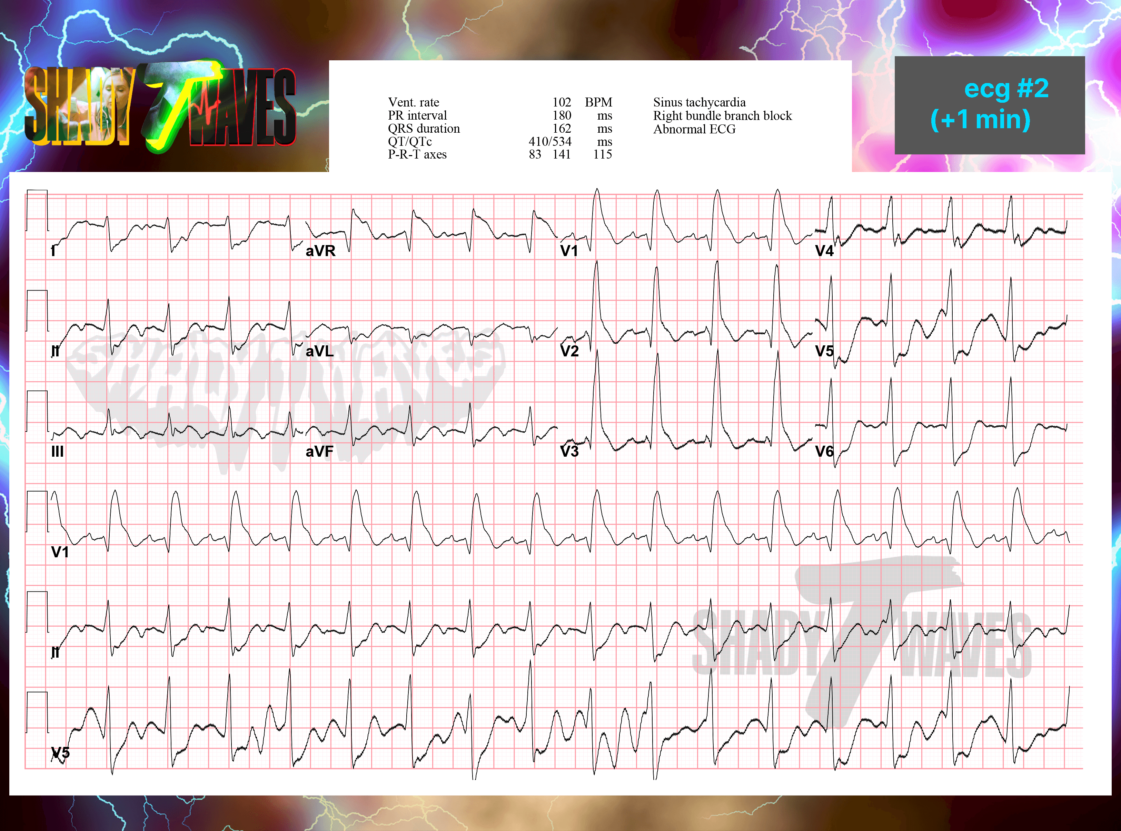Click the '102' ventricular rate value

coord(561,102)
